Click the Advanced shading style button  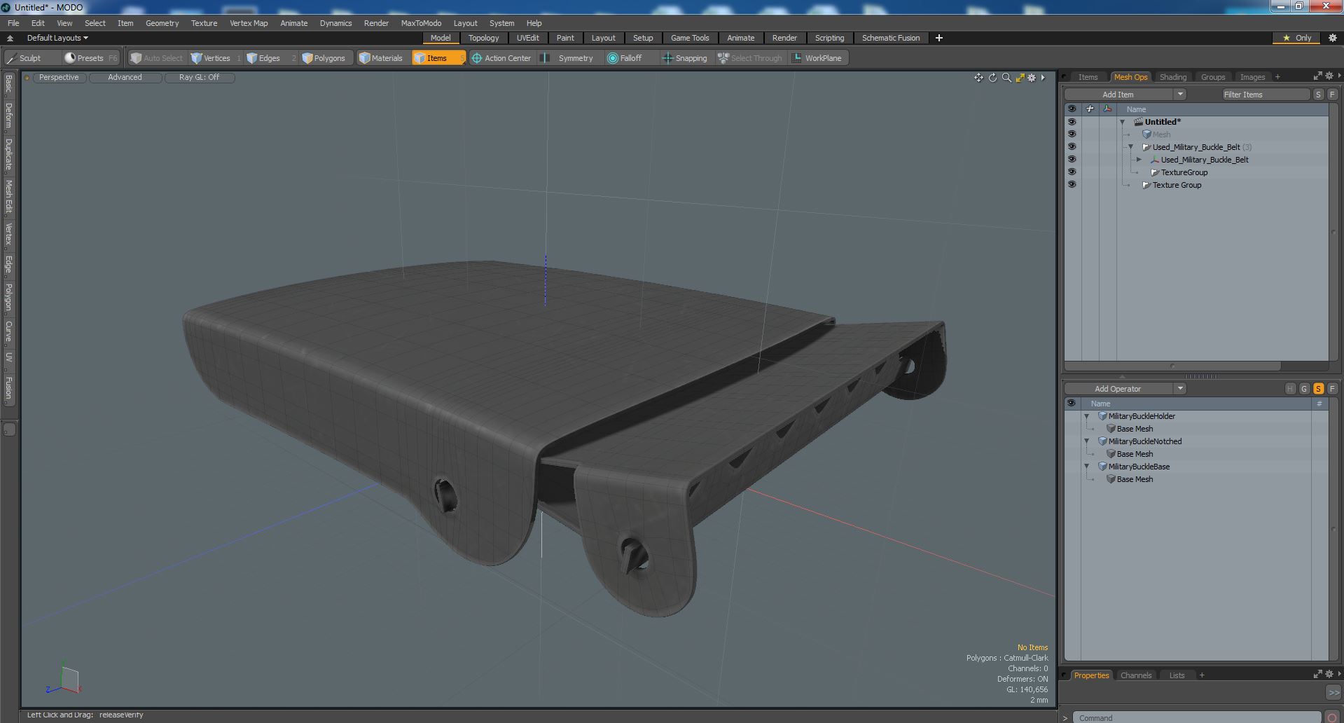click(x=125, y=78)
